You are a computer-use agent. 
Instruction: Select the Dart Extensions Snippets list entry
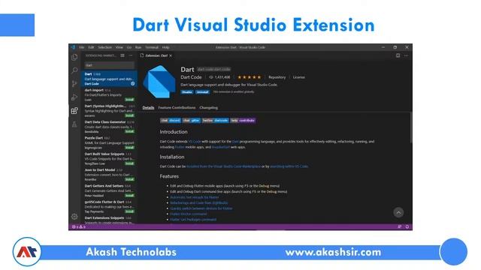click(x=109, y=220)
